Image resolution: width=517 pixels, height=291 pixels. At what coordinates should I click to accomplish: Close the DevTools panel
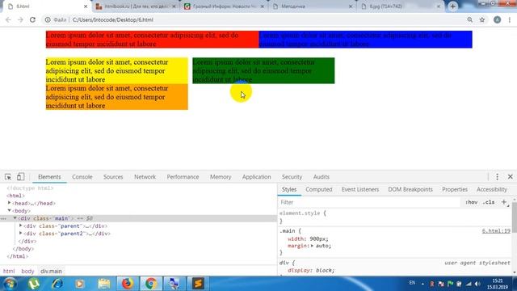[x=510, y=177]
